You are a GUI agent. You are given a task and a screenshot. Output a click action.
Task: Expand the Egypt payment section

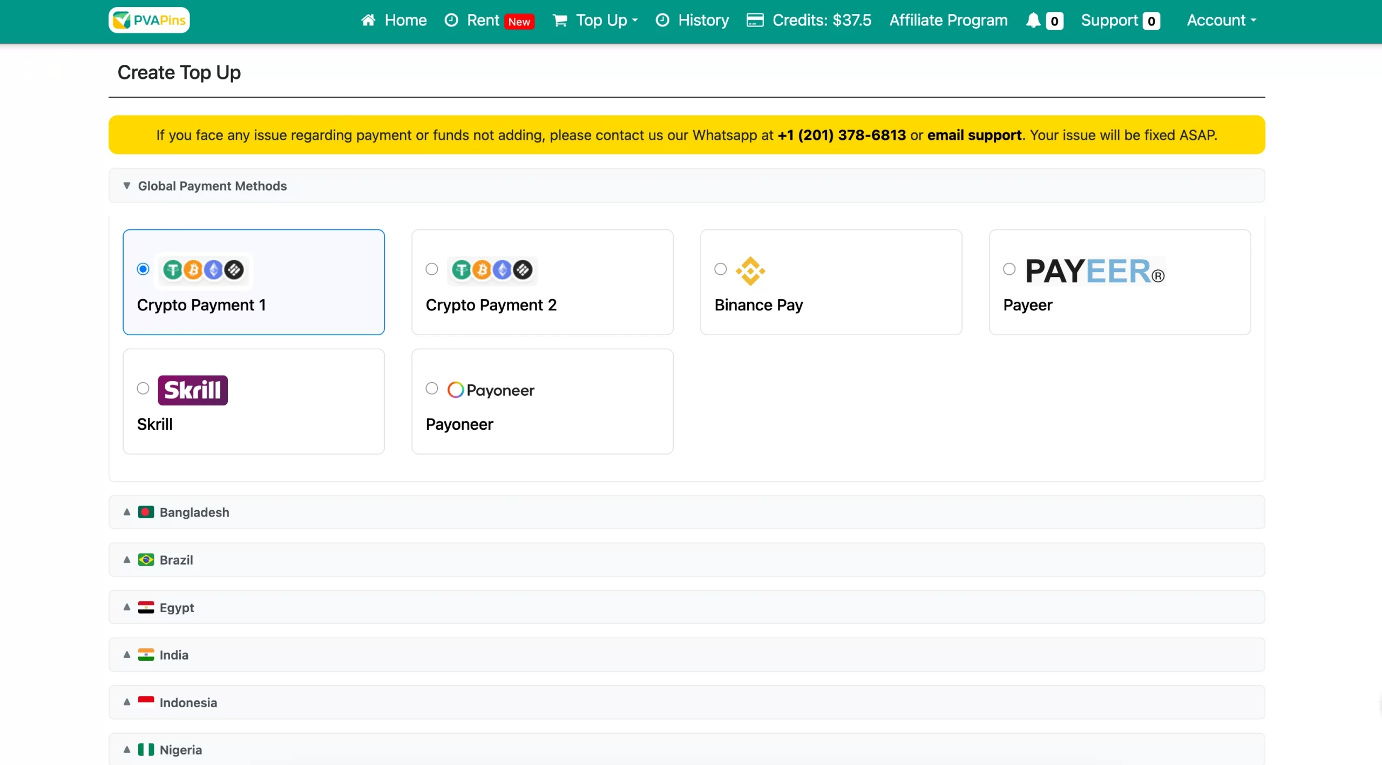tap(687, 607)
